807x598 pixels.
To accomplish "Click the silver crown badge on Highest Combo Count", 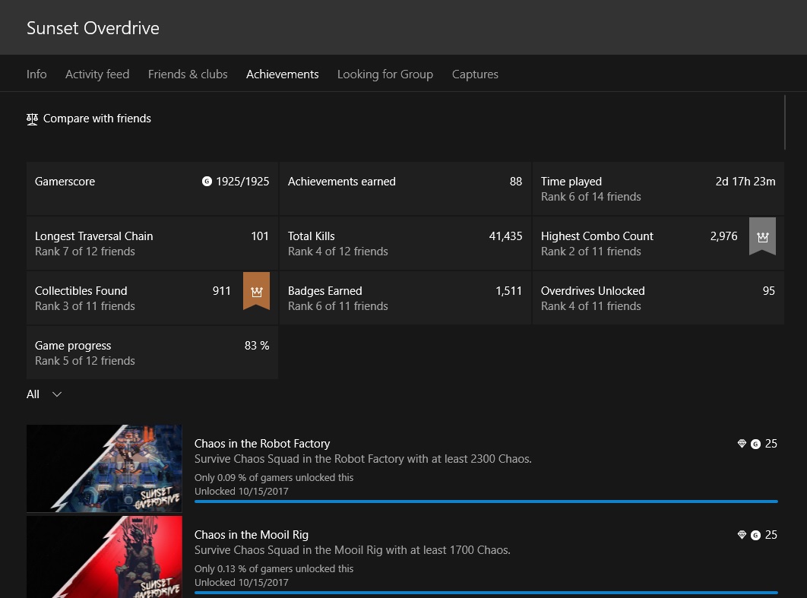I will click(x=762, y=236).
